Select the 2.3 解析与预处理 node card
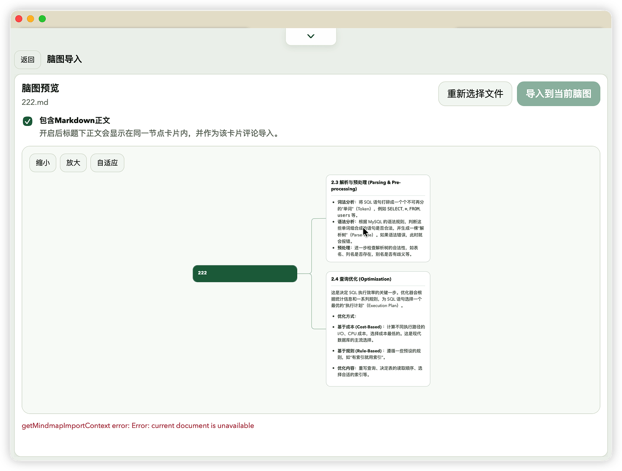This screenshot has width=622, height=471. [x=378, y=218]
